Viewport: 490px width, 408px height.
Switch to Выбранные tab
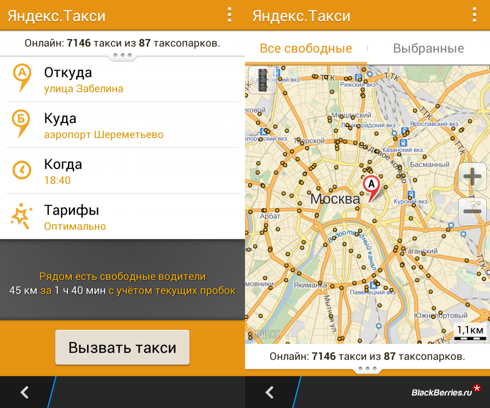tap(428, 48)
